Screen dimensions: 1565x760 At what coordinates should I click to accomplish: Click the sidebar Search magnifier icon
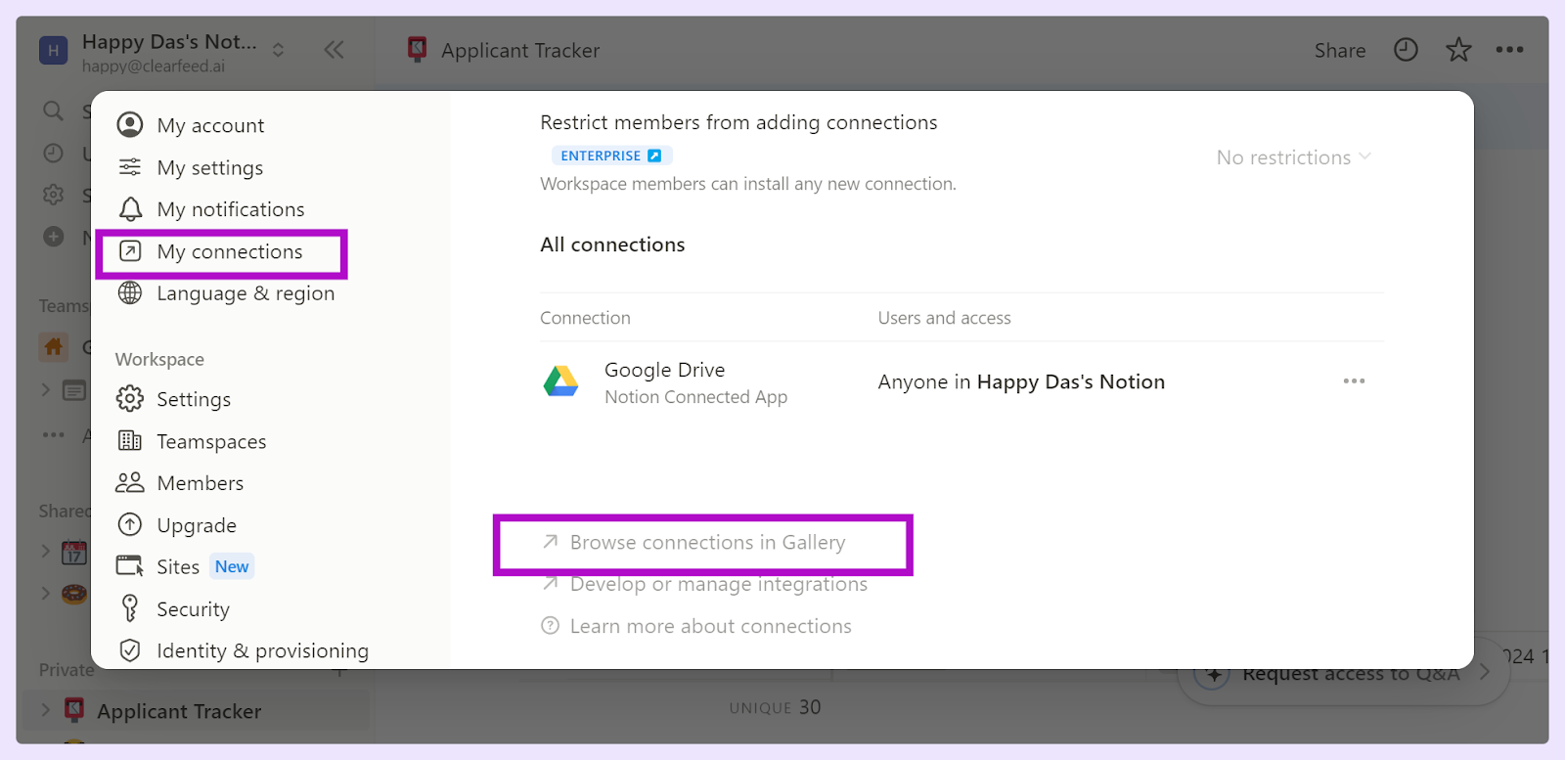pyautogui.click(x=54, y=111)
